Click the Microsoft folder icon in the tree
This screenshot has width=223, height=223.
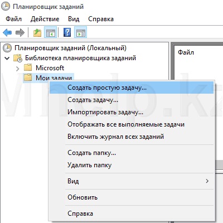(x=28, y=67)
